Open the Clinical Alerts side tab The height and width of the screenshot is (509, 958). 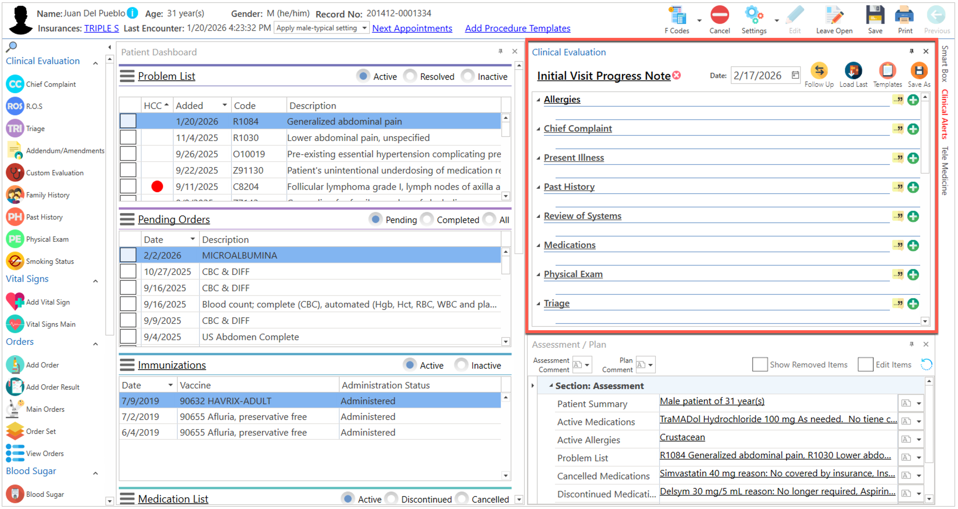945,114
